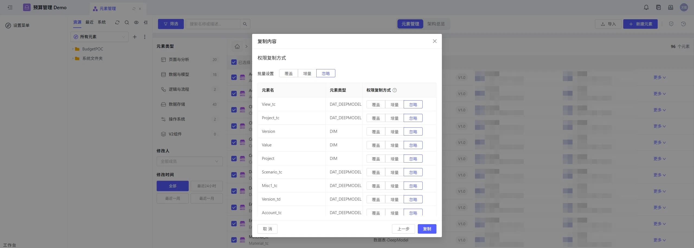Click the 取消 button in dialog
The height and width of the screenshot is (248, 694).
268,229
